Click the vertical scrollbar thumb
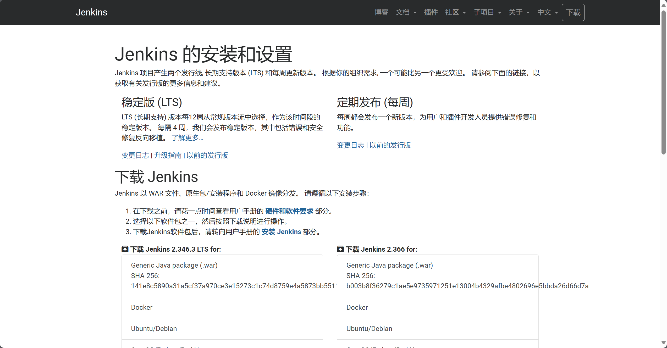This screenshot has height=348, width=667. [x=663, y=82]
